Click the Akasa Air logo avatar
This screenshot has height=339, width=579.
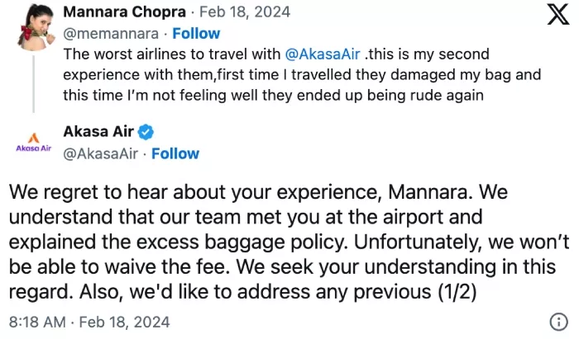[34, 143]
